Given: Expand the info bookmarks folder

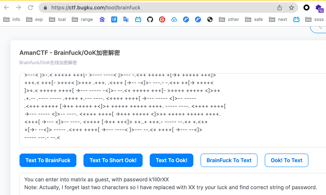Looking at the screenshot, I should pos(12,20).
